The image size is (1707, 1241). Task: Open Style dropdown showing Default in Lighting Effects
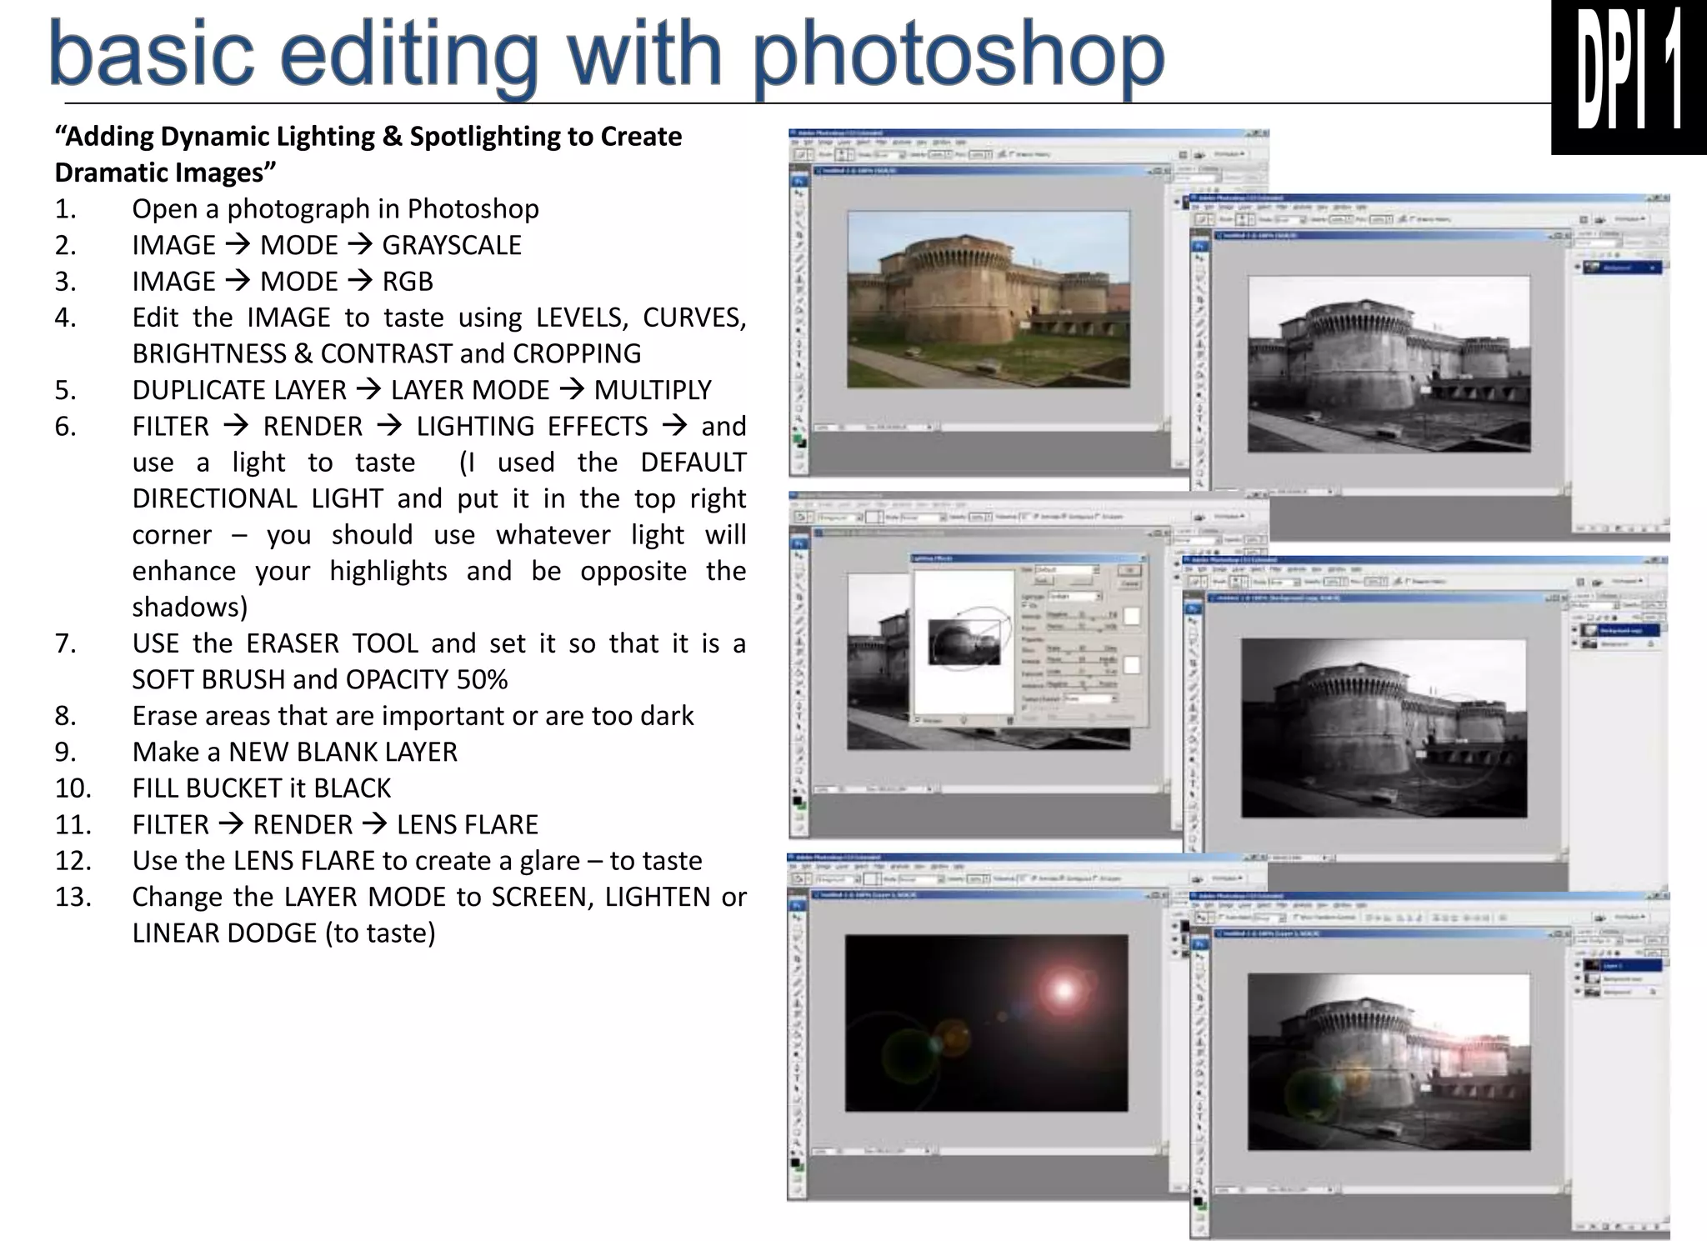point(1067,570)
